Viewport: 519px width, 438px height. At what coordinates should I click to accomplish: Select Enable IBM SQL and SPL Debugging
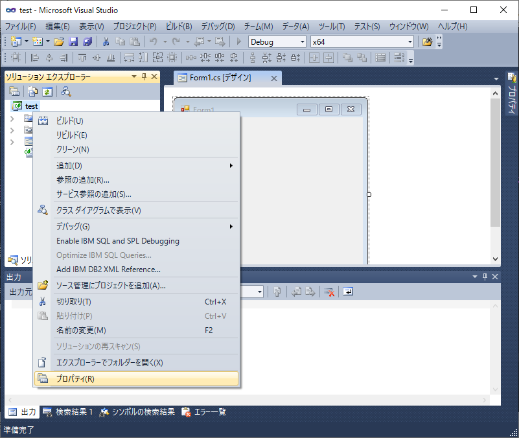(x=136, y=240)
